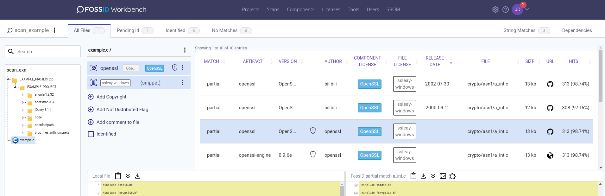The width and height of the screenshot is (605, 196).
Task: Download the Local file
Action: [x=138, y=176]
